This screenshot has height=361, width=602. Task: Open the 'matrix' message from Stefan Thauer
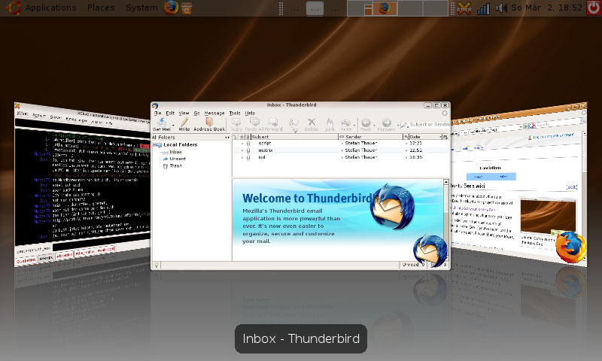pyautogui.click(x=266, y=150)
